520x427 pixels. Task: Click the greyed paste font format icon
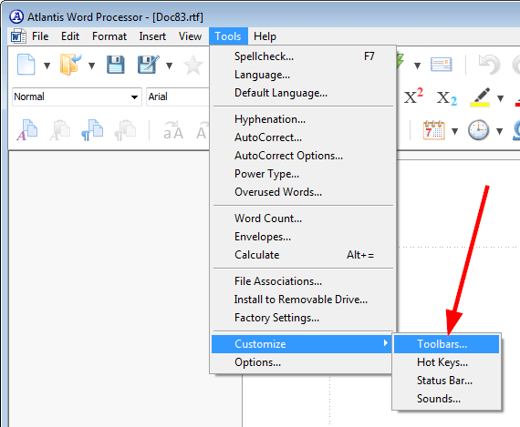pyautogui.click(x=60, y=130)
